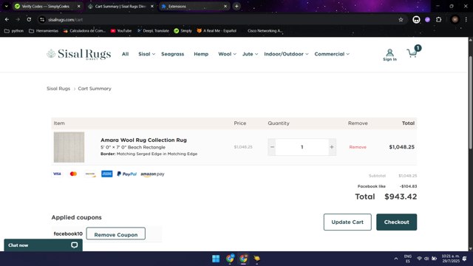Click the Sisal Rugs breadcrumb link
473x266 pixels.
pyautogui.click(x=58, y=89)
